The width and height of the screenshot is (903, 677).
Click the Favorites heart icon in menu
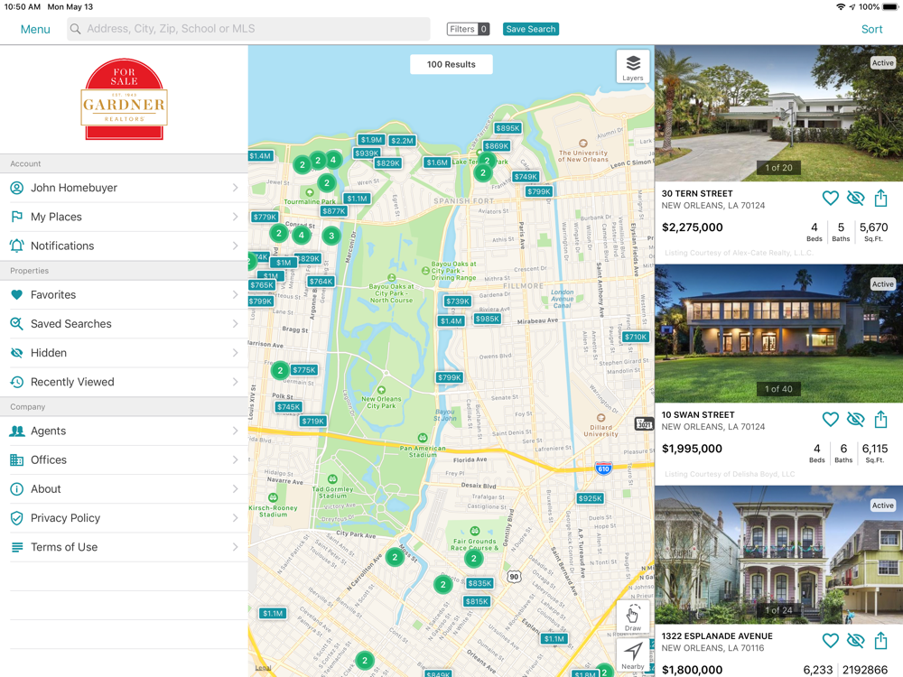(17, 295)
